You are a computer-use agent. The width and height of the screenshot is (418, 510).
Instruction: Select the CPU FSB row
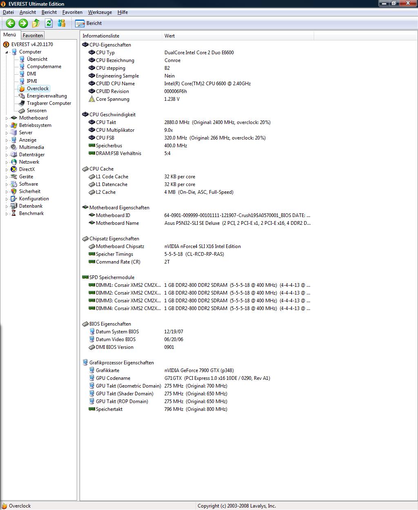196,138
